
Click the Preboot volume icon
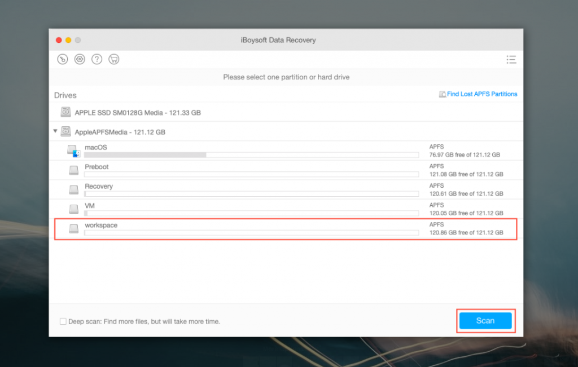[x=74, y=170]
